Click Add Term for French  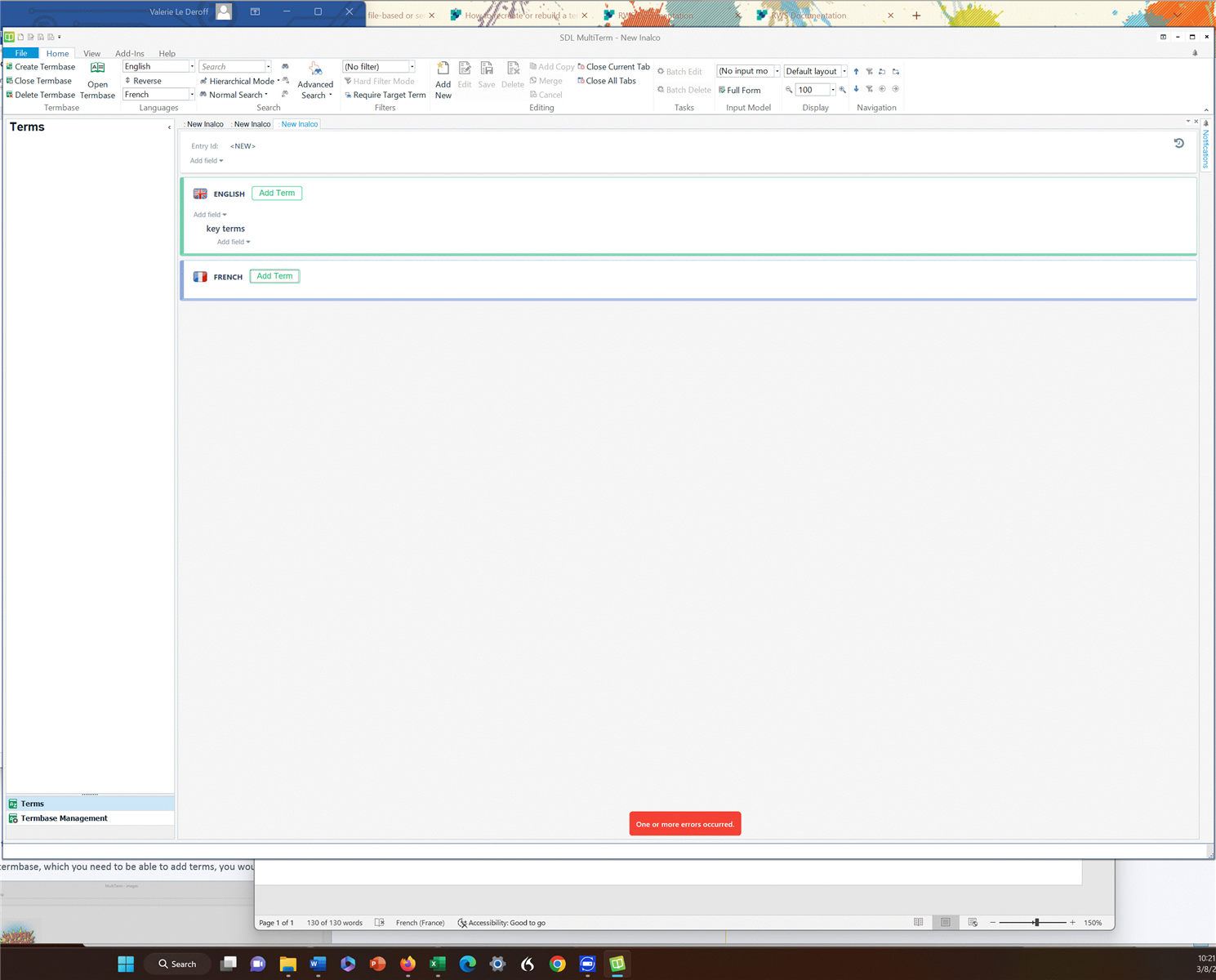pyautogui.click(x=274, y=276)
